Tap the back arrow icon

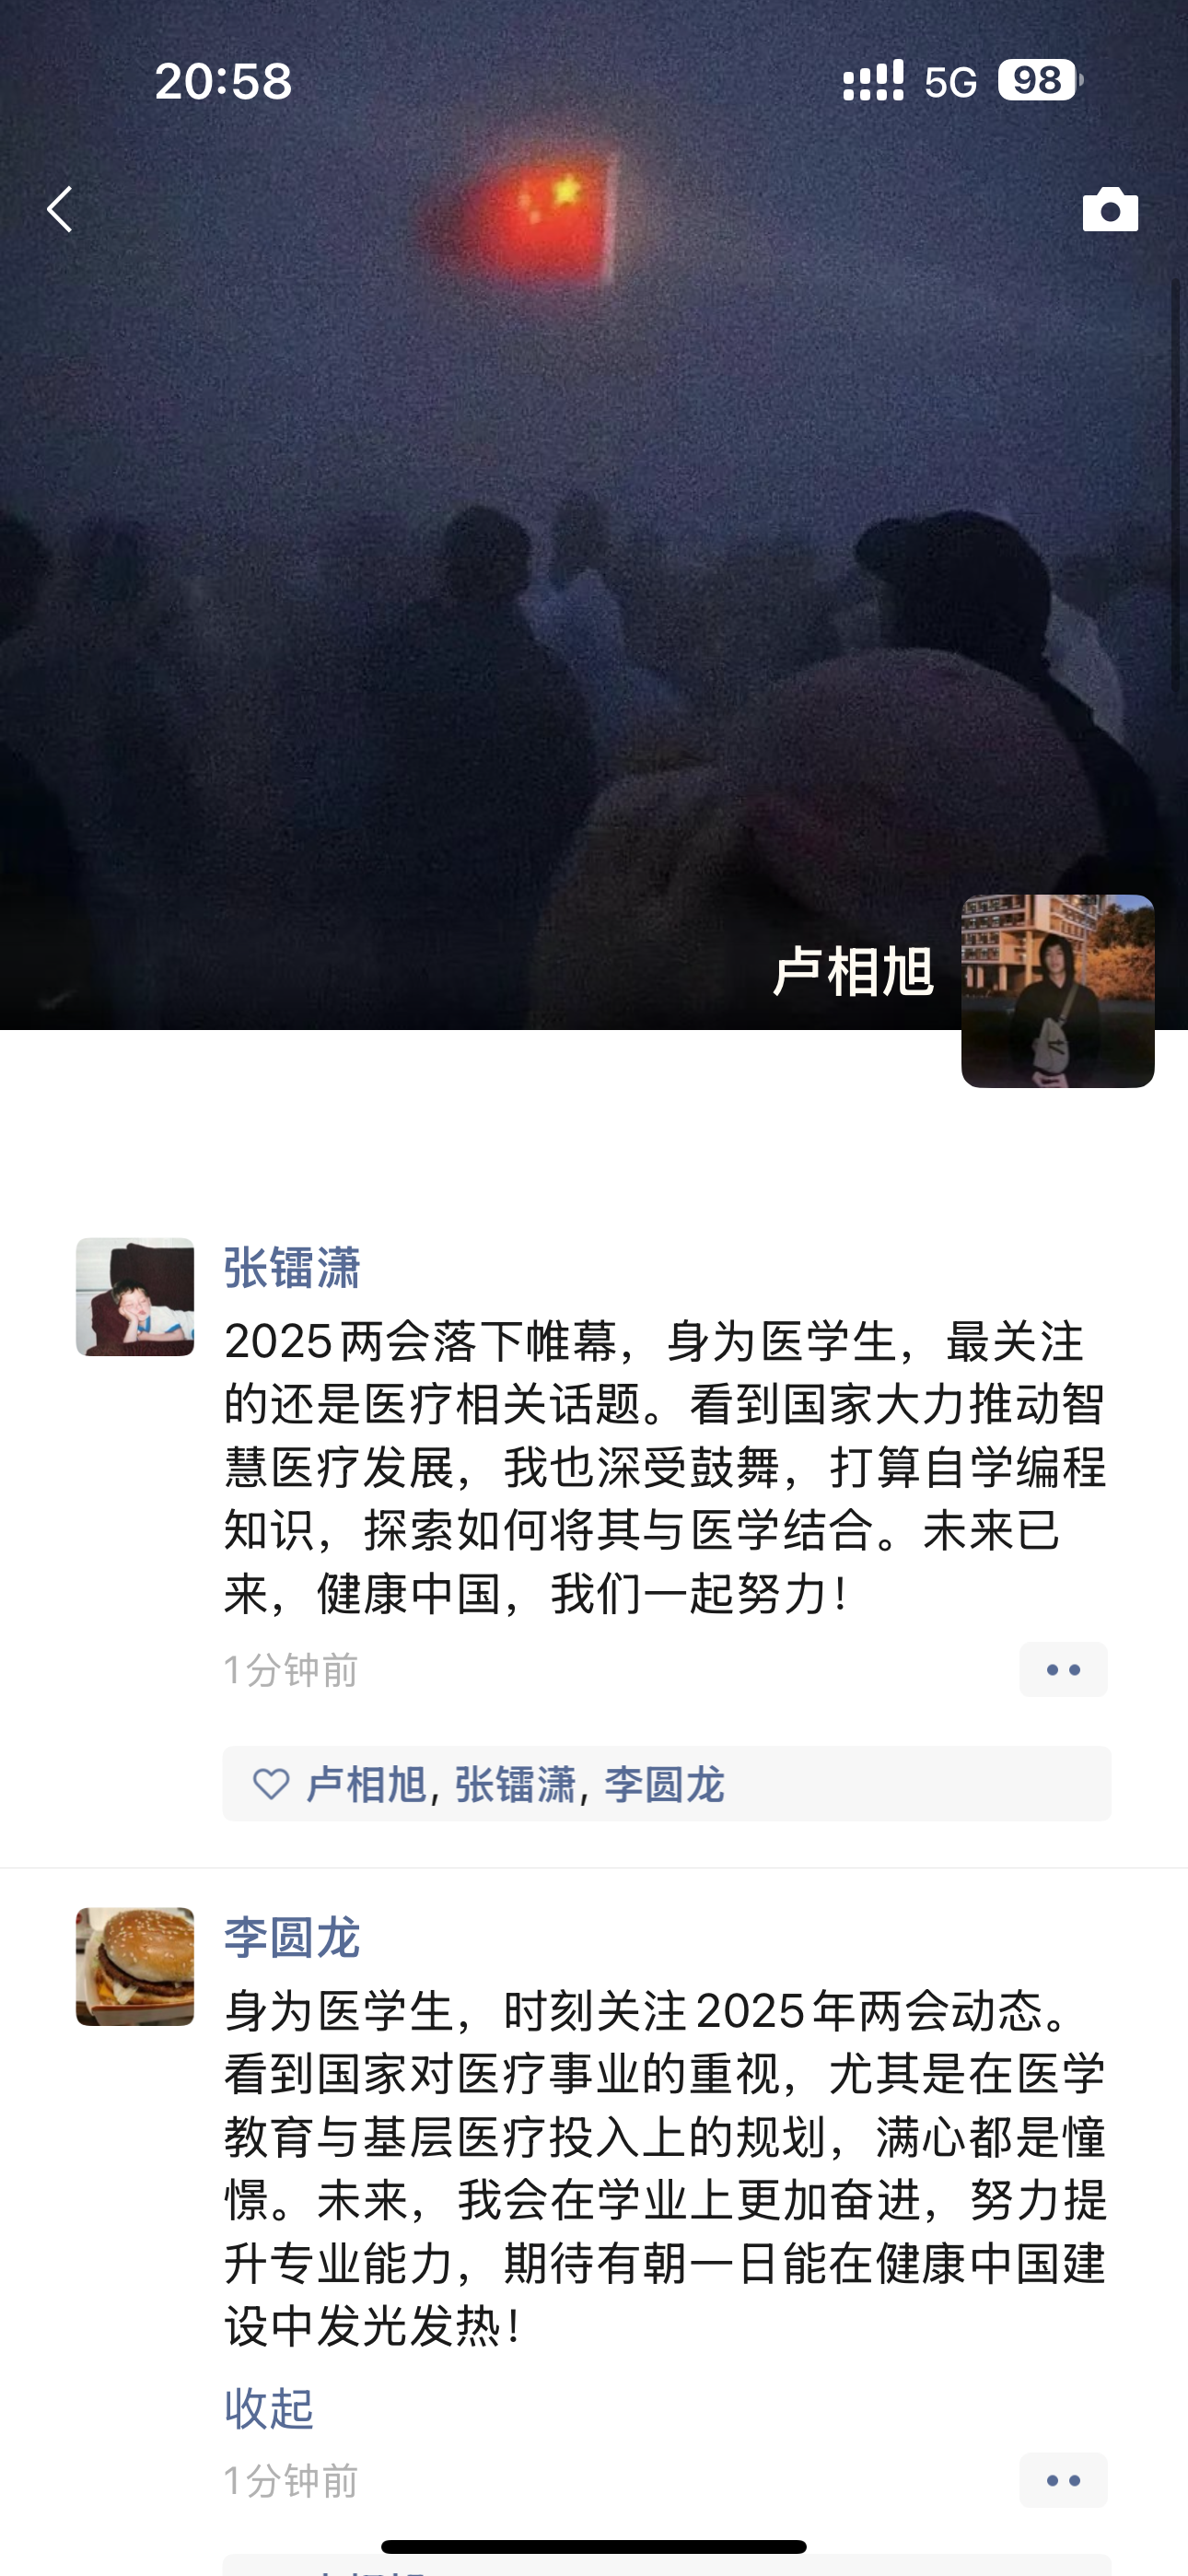click(60, 209)
